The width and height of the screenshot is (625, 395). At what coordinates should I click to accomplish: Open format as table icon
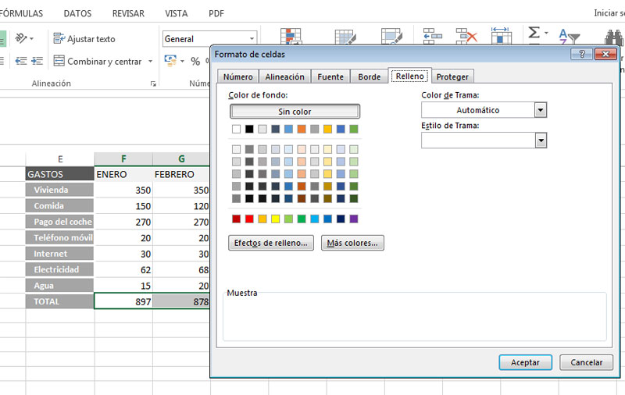point(345,36)
